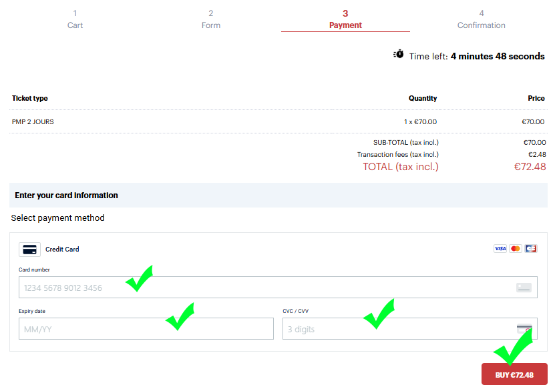Click the Enter your card information heading
Image resolution: width=555 pixels, height=387 pixels.
66,196
